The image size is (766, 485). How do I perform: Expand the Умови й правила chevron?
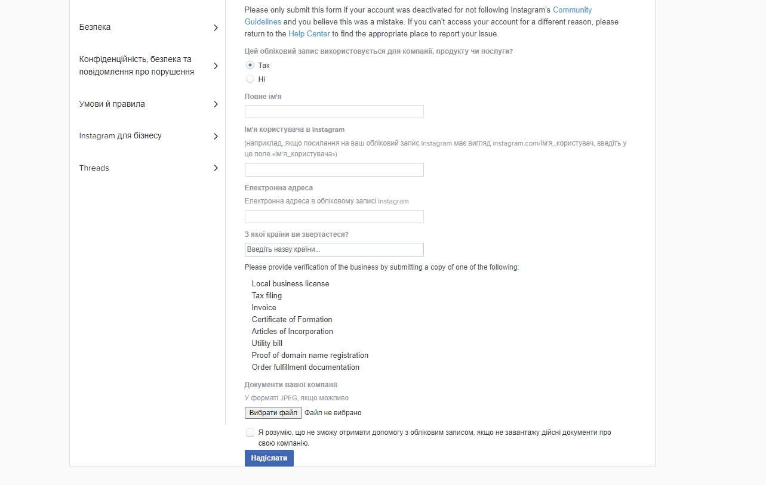216,104
